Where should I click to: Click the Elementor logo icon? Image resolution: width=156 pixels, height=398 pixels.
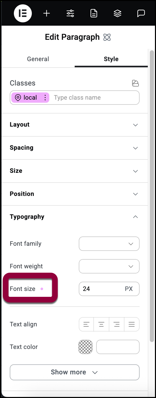pyautogui.click(x=23, y=13)
